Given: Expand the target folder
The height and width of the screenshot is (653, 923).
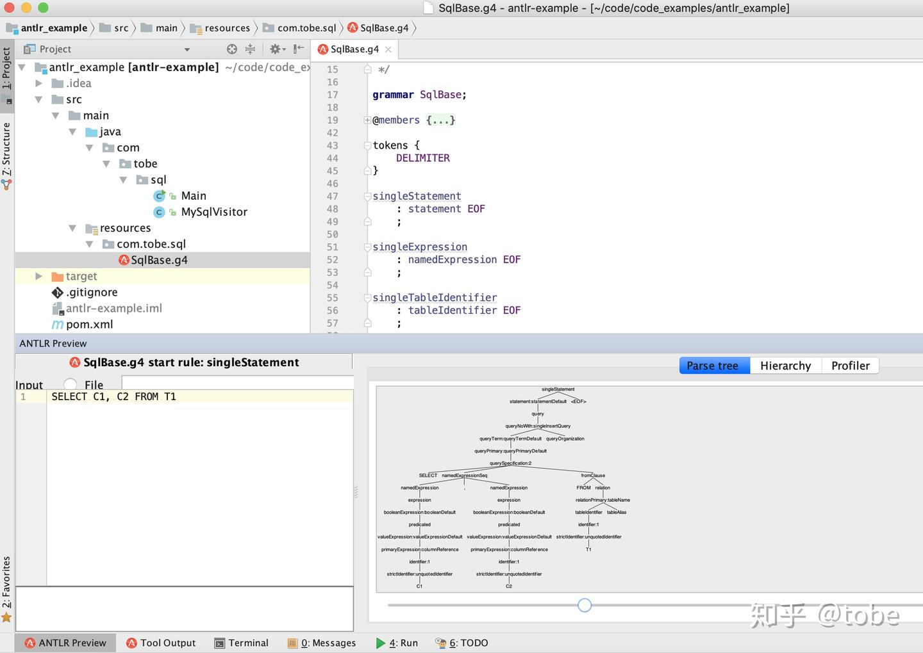Looking at the screenshot, I should (39, 276).
